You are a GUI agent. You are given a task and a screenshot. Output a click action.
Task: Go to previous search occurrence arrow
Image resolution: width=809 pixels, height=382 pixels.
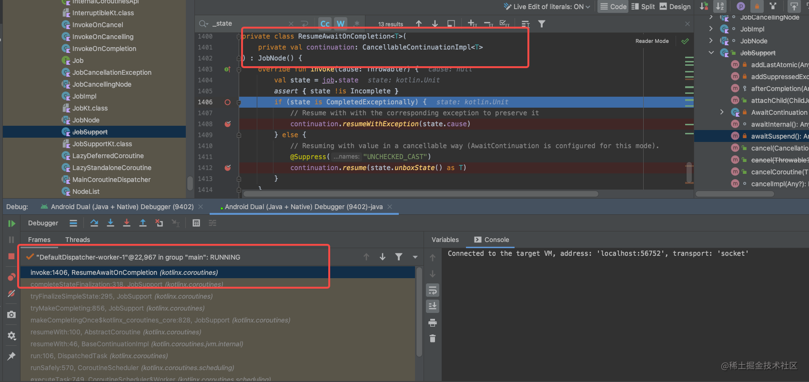tap(419, 23)
